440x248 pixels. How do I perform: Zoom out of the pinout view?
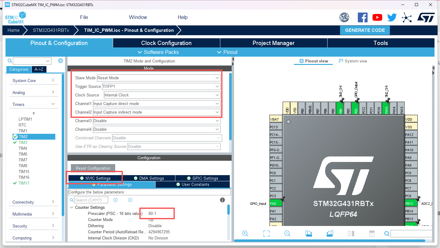[x=287, y=234]
